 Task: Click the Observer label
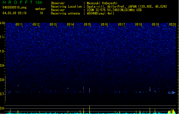pos(58,3)
